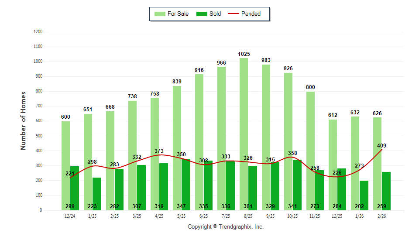
Task: Click the 5/25 Sold bar labeled 347
Action: 185,183
